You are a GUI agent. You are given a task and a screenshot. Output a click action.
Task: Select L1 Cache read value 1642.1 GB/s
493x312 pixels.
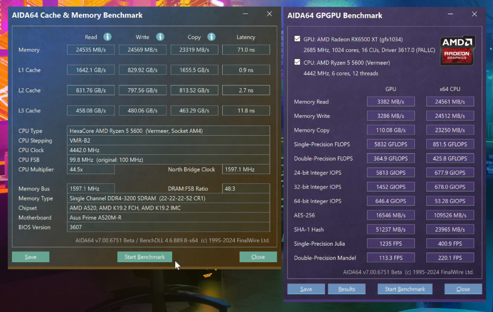tap(91, 70)
